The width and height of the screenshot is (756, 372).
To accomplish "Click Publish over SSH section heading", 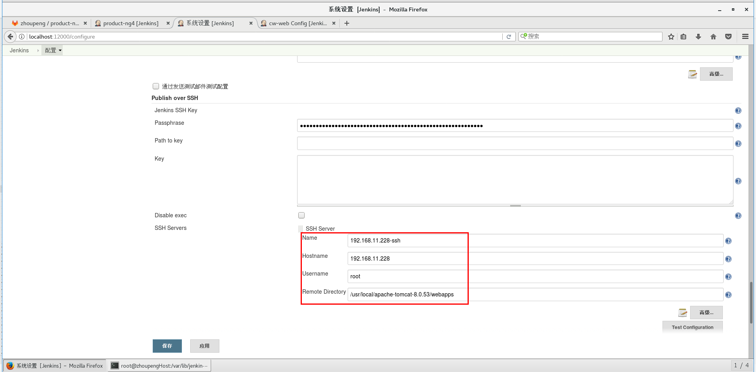I will [x=175, y=98].
